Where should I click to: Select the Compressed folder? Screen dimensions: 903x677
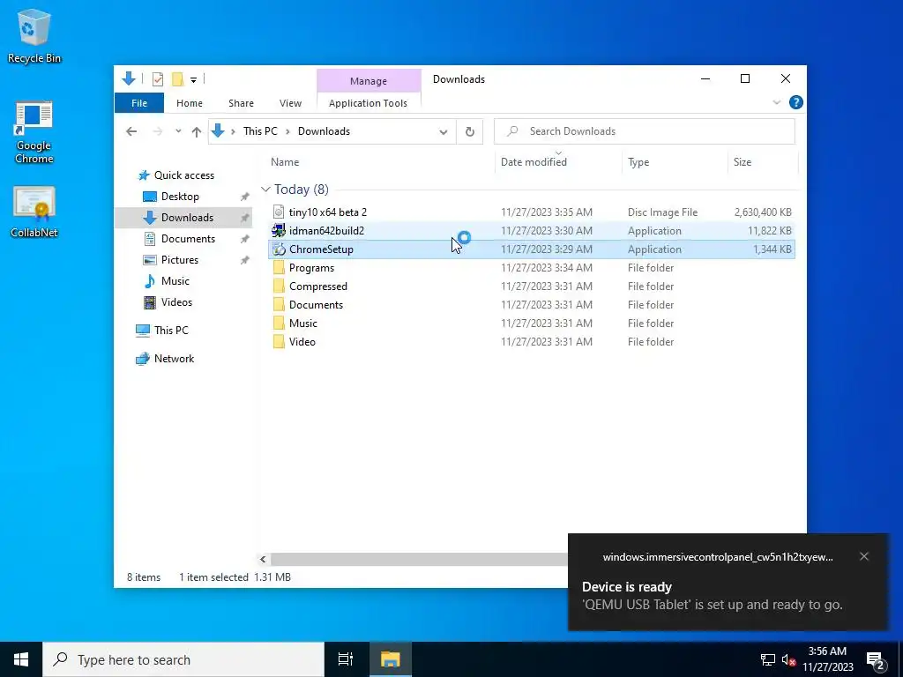[x=532, y=286]
